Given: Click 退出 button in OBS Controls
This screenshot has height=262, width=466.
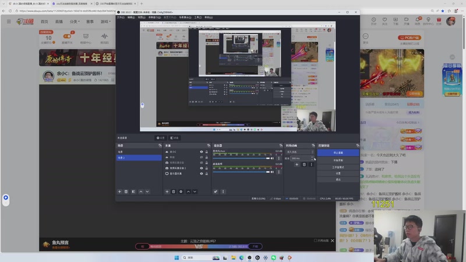Looking at the screenshot, I should click(338, 179).
